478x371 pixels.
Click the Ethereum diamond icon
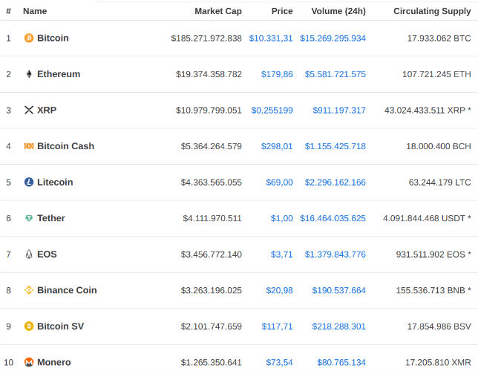point(29,74)
